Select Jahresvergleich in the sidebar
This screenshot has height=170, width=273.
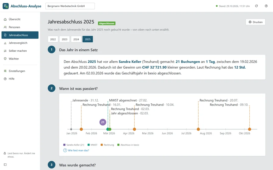20,43
